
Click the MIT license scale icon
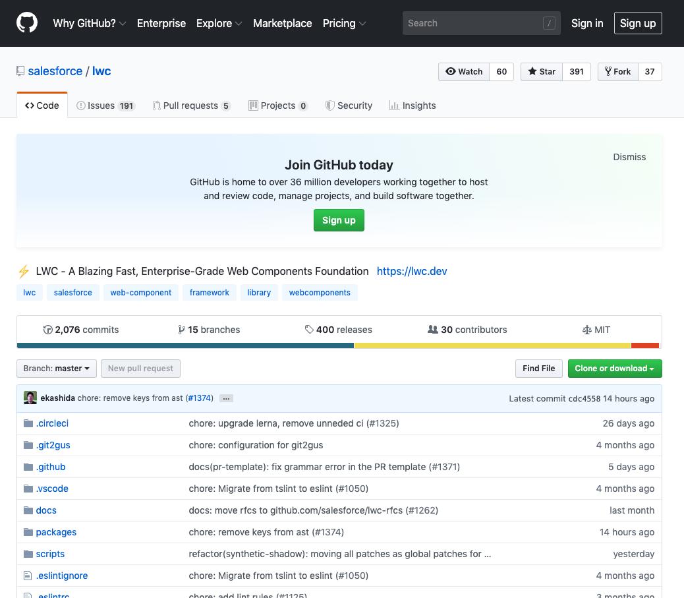coord(586,329)
